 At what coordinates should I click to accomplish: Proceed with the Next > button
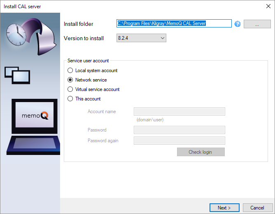pyautogui.click(x=224, y=208)
